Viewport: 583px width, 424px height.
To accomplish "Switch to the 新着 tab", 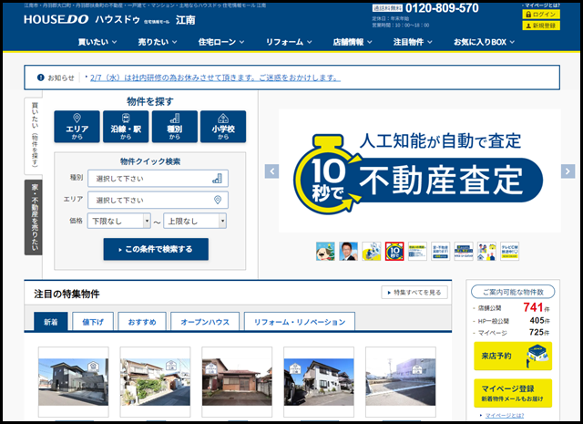I will click(x=51, y=322).
